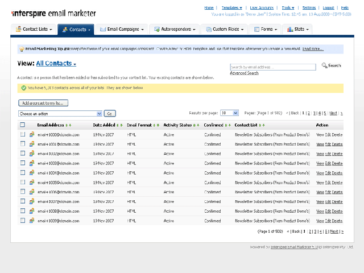Open the Forms tab
The height and width of the screenshot is (273, 364).
[x=265, y=29]
